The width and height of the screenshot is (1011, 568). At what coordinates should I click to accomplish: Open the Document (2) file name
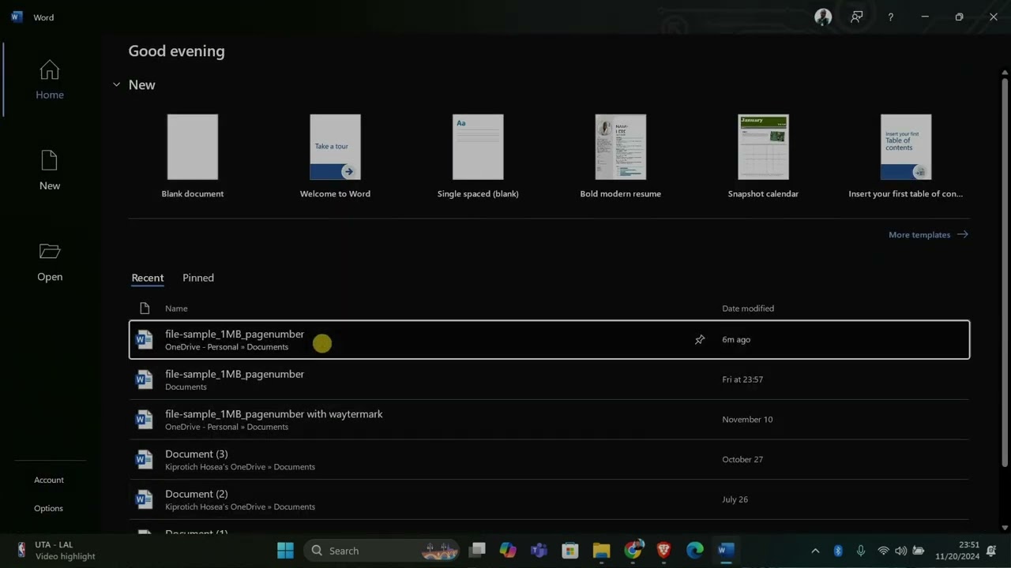[x=197, y=494]
